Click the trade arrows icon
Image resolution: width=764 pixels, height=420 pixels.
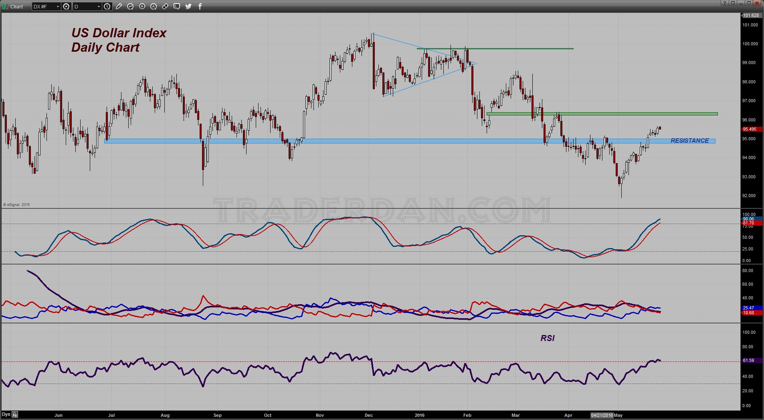(165, 6)
